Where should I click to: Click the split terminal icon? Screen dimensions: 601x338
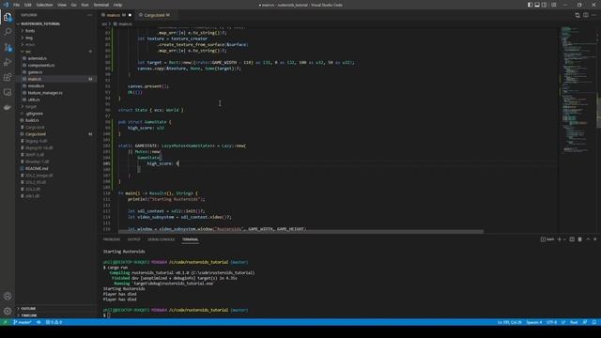pos(572,239)
